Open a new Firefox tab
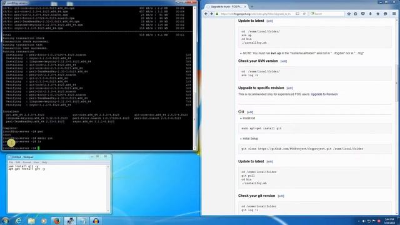The image size is (400, 225). coord(252,6)
